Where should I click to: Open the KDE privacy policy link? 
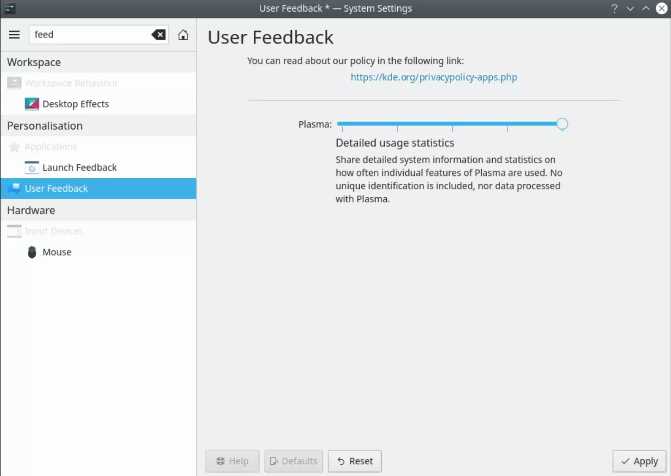tap(434, 77)
